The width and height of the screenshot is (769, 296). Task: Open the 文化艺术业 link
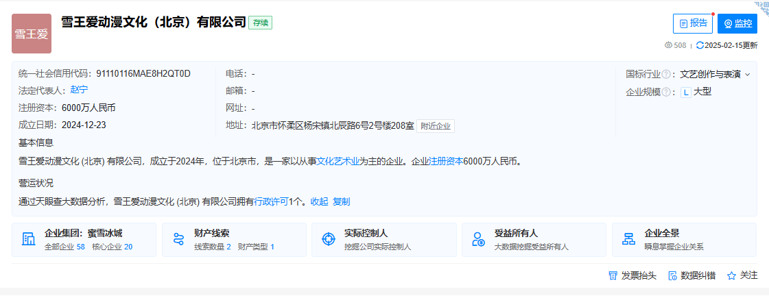(338, 161)
